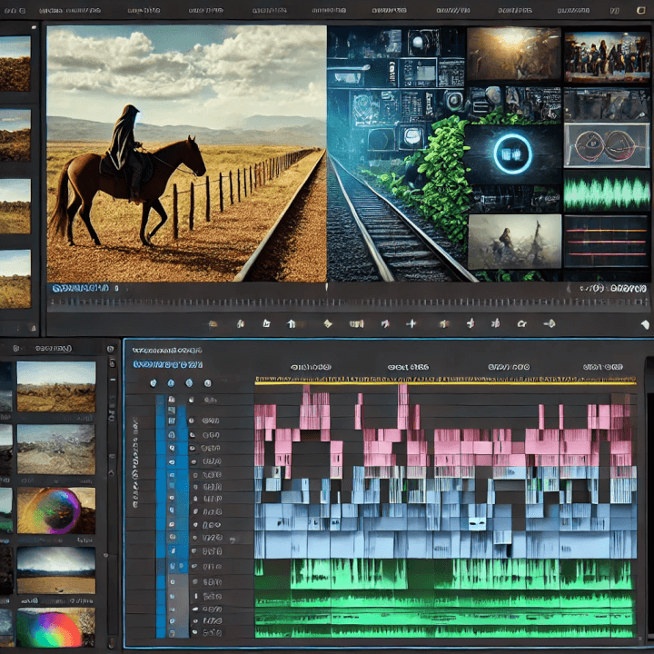The height and width of the screenshot is (654, 654).
Task: Select the topmost hillside thumbnail in the media bin
Action: click(56, 387)
